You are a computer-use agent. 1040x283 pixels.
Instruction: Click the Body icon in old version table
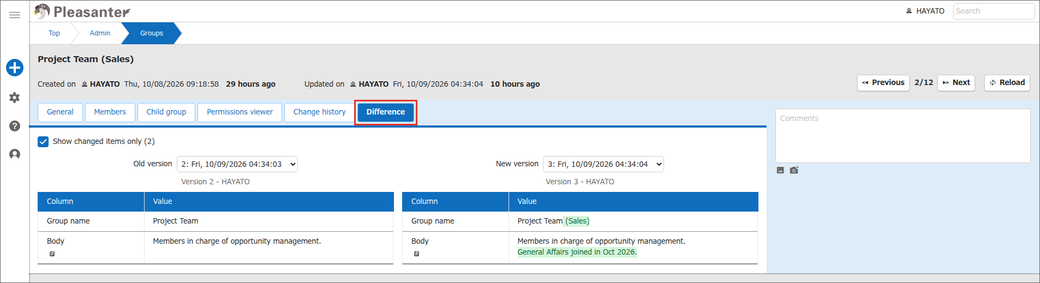point(52,254)
